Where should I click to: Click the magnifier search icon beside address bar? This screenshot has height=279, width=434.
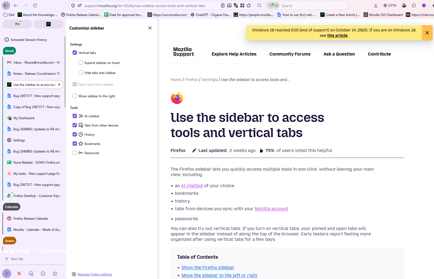point(259,5)
